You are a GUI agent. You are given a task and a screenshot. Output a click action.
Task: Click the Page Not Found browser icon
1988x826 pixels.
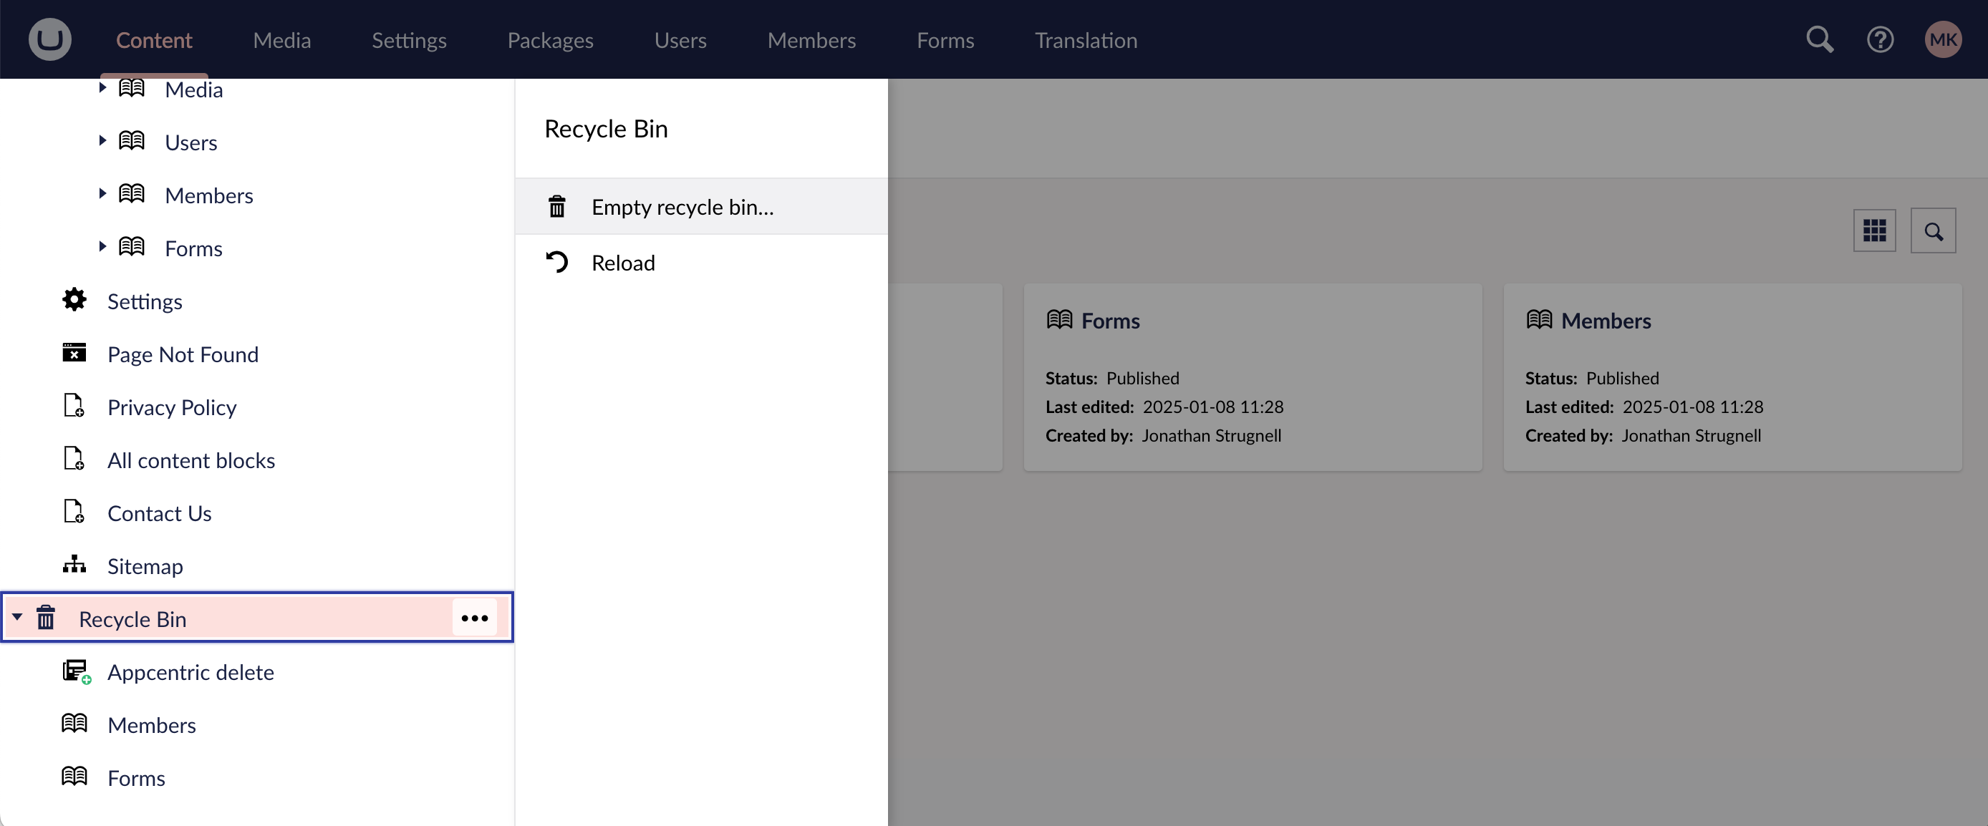pyautogui.click(x=74, y=353)
